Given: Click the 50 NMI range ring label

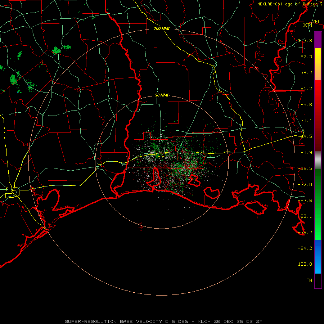Looking at the screenshot, I should coord(162,95).
